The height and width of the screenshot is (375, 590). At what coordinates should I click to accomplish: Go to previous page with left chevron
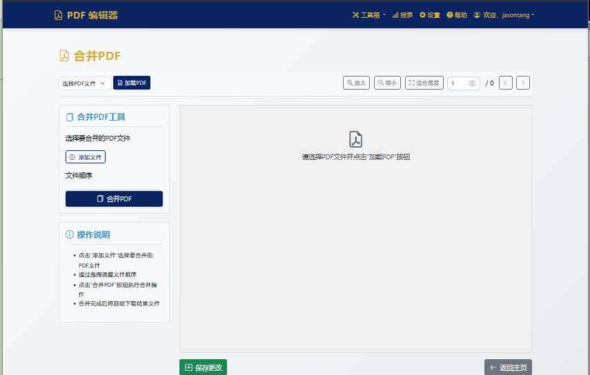pyautogui.click(x=506, y=83)
